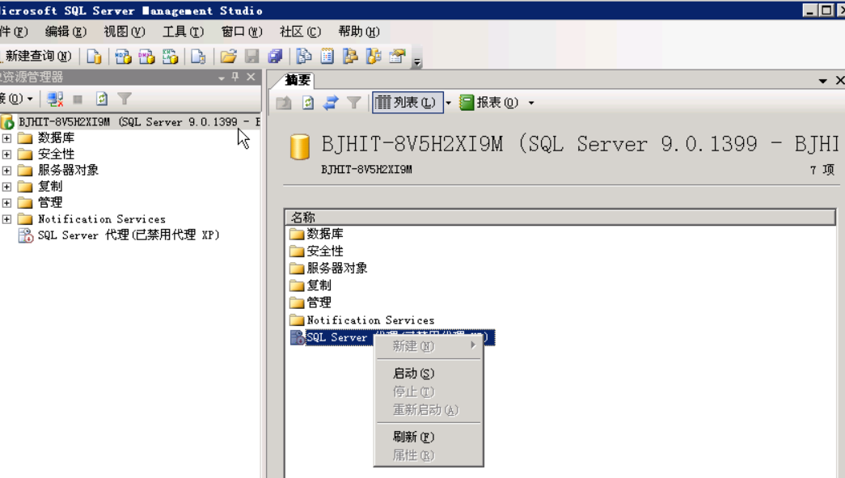Open the dropdown arrow beside 列表(L)
845x478 pixels.
pyautogui.click(x=448, y=103)
